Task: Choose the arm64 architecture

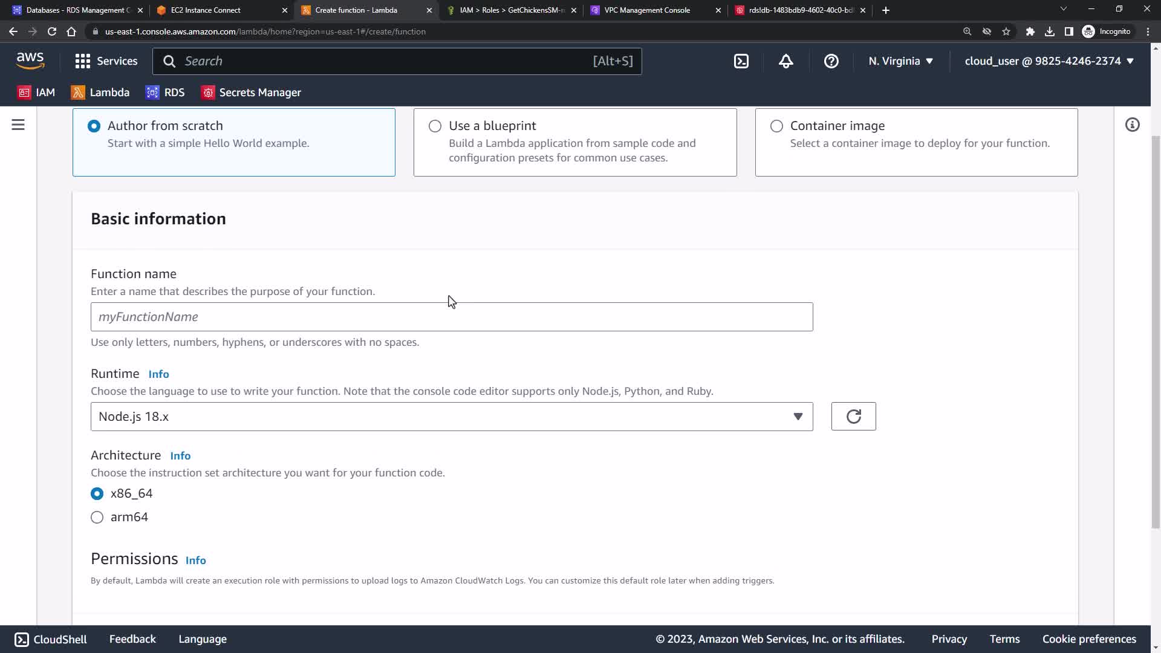Action: [x=97, y=518]
